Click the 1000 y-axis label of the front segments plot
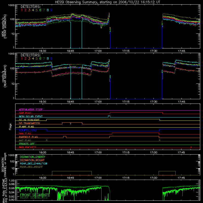 pos(11,5)
